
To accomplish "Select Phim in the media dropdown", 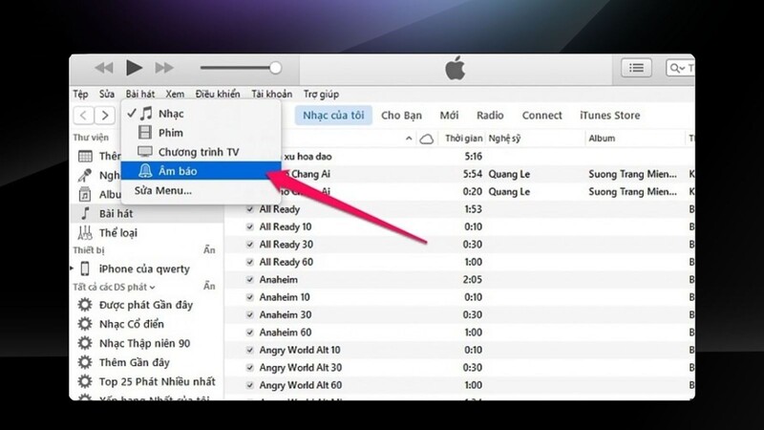I will pyautogui.click(x=201, y=133).
